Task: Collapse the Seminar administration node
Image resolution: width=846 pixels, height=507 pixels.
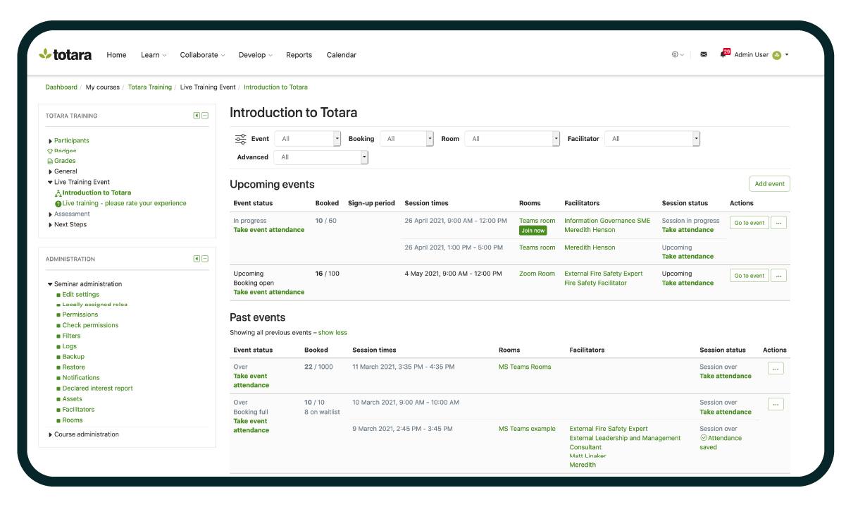Action: pos(50,284)
